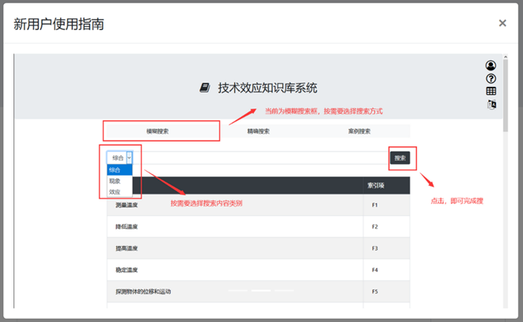
Task: Select the 现象 dropdown option
Action: 119,181
